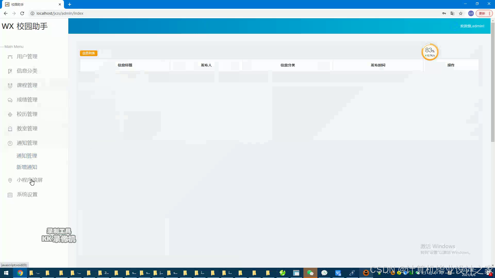This screenshot has width=495, height=278.
Task: Click the 83% network speed floating widget
Action: tap(430, 52)
